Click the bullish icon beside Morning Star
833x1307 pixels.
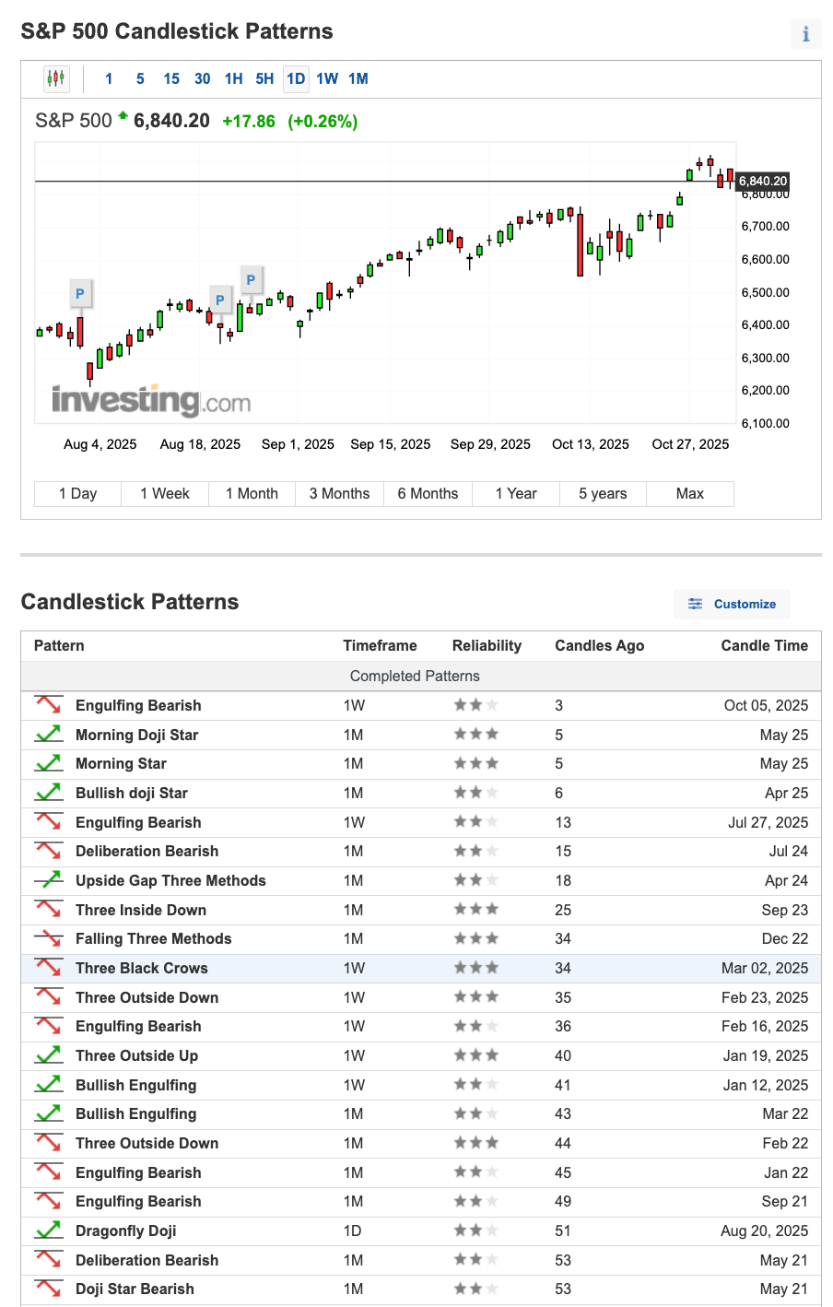tap(49, 763)
